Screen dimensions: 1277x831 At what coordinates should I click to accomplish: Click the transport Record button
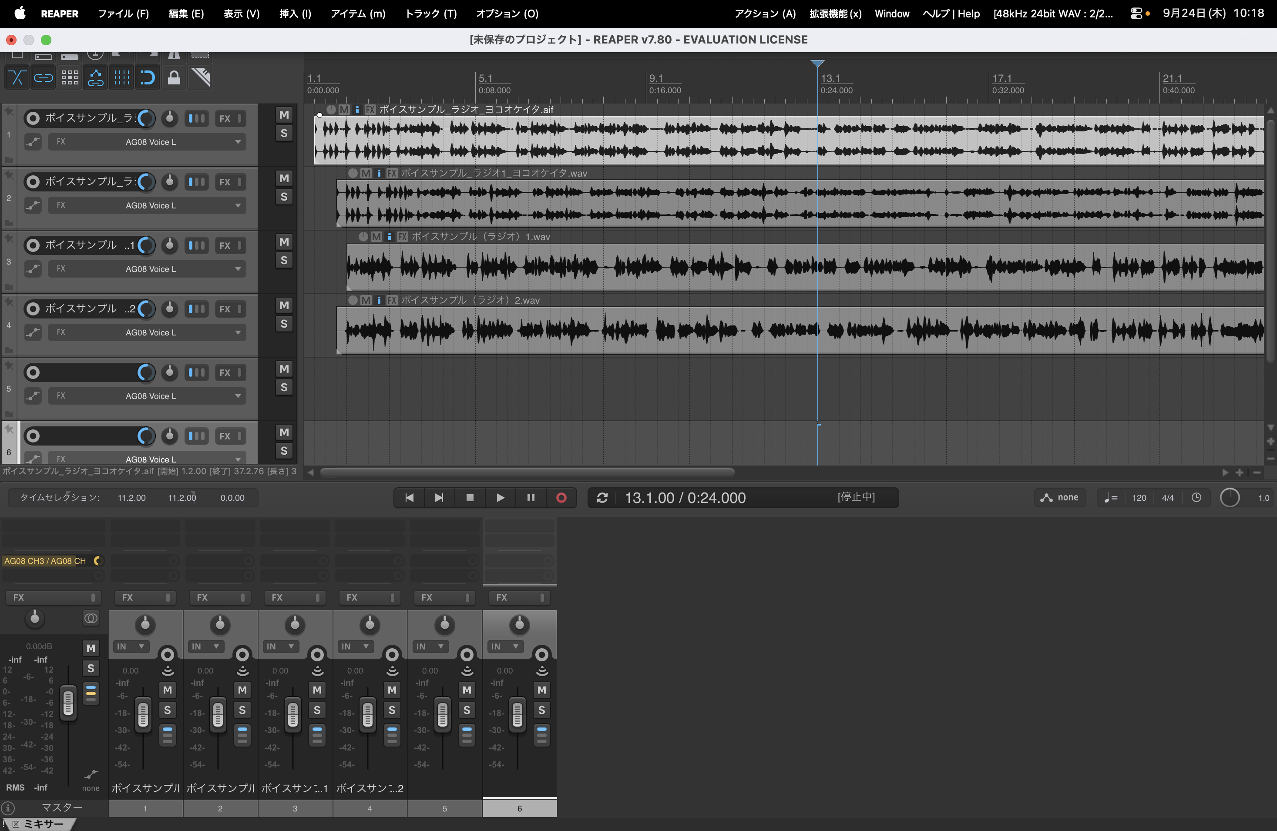coord(561,498)
